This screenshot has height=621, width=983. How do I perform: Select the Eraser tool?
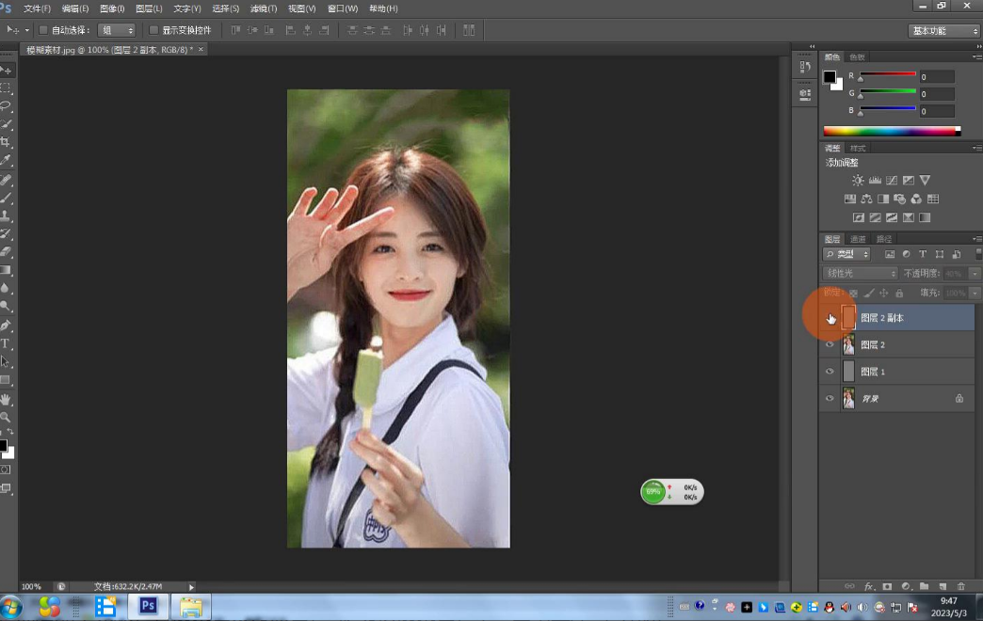[x=6, y=252]
